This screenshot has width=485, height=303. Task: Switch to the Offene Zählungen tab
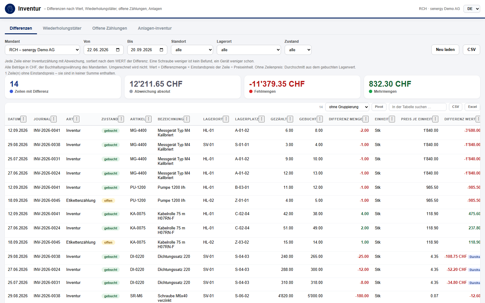110,28
